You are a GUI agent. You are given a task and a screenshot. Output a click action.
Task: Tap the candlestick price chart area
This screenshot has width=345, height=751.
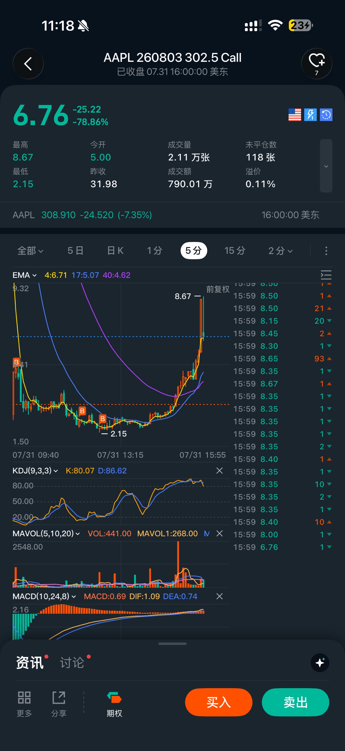(x=121, y=365)
